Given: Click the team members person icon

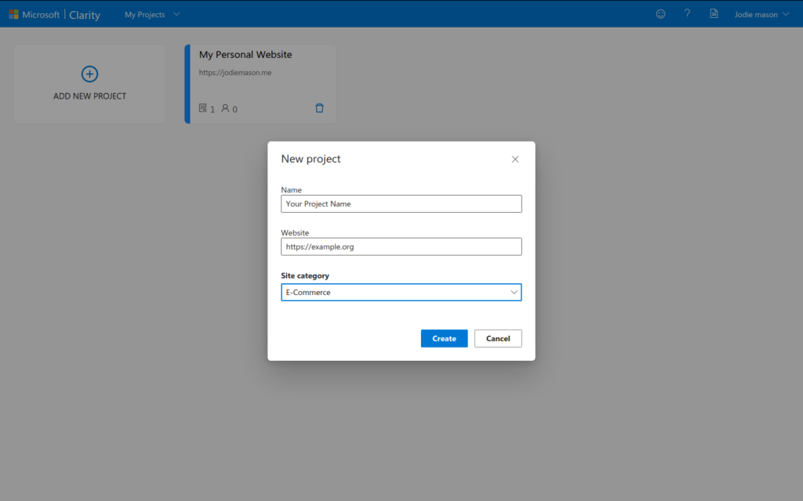Looking at the screenshot, I should click(x=225, y=108).
